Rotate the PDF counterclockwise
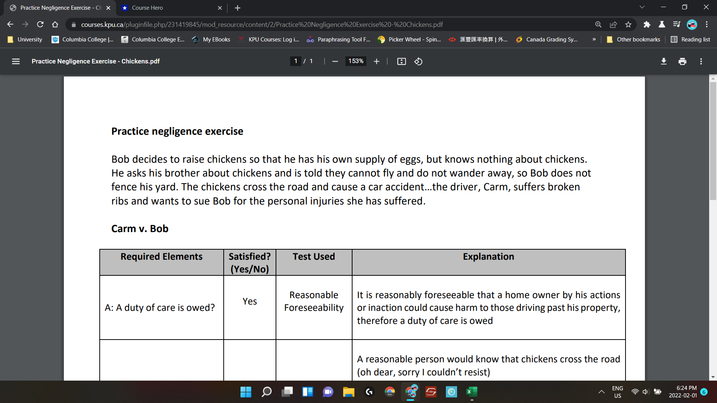 418,61
